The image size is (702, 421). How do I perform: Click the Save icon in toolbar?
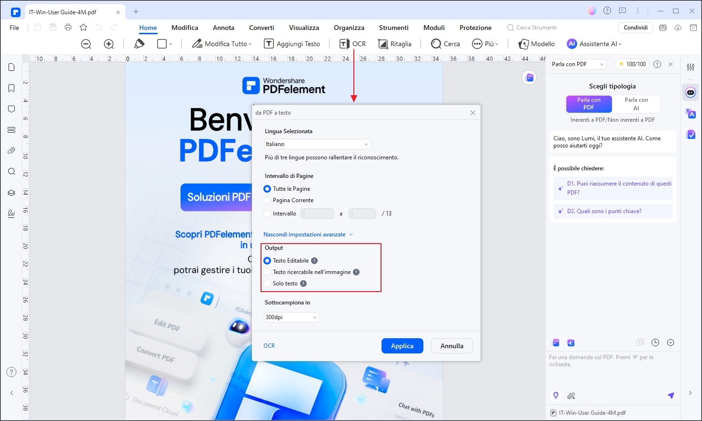click(x=38, y=28)
